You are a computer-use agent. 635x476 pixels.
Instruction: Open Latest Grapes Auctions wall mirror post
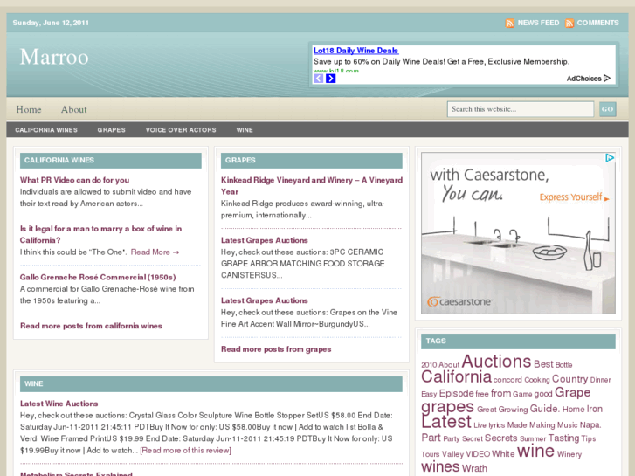pos(265,300)
